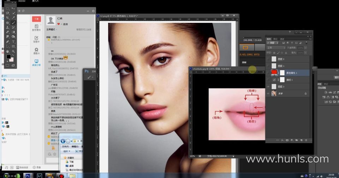Filter layers by type layers (T icon)
The height and width of the screenshot is (178, 339).
[x=292, y=43]
